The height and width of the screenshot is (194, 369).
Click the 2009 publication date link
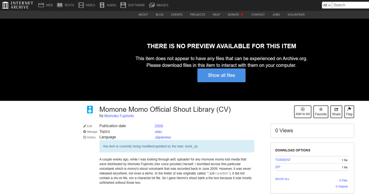coord(159,126)
